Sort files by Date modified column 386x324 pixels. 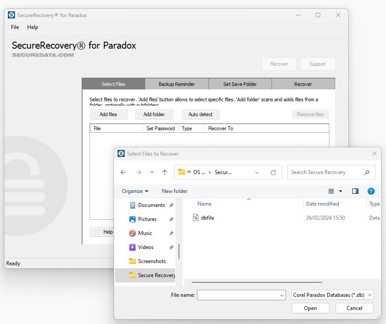[322, 204]
